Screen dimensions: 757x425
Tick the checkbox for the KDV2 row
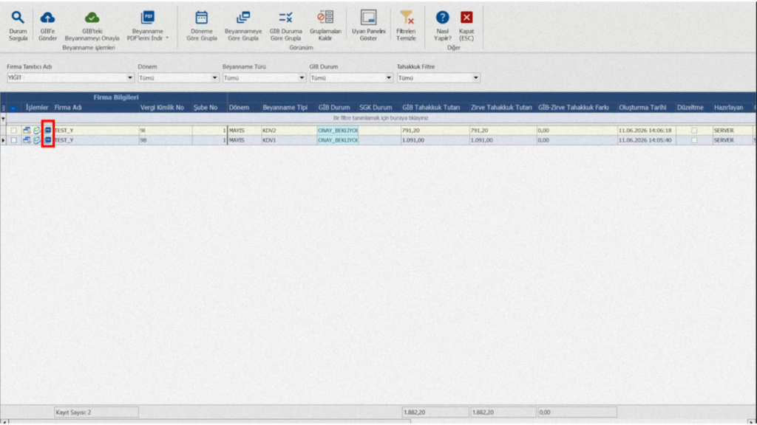[x=13, y=130]
